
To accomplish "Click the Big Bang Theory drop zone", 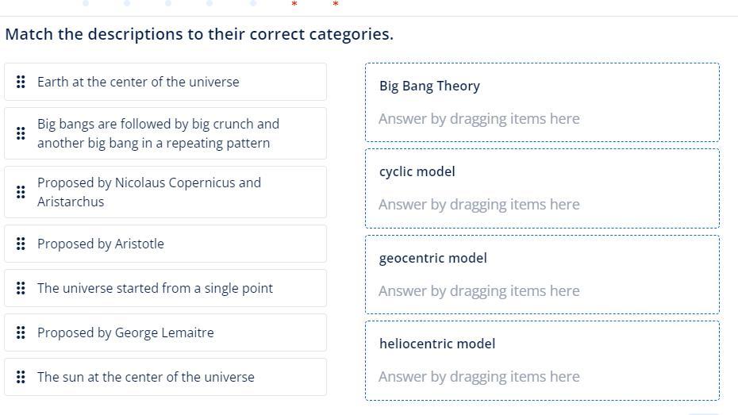I will tap(542, 102).
